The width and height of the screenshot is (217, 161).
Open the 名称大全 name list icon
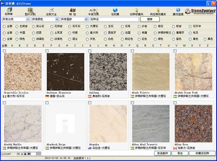[x=51, y=12]
